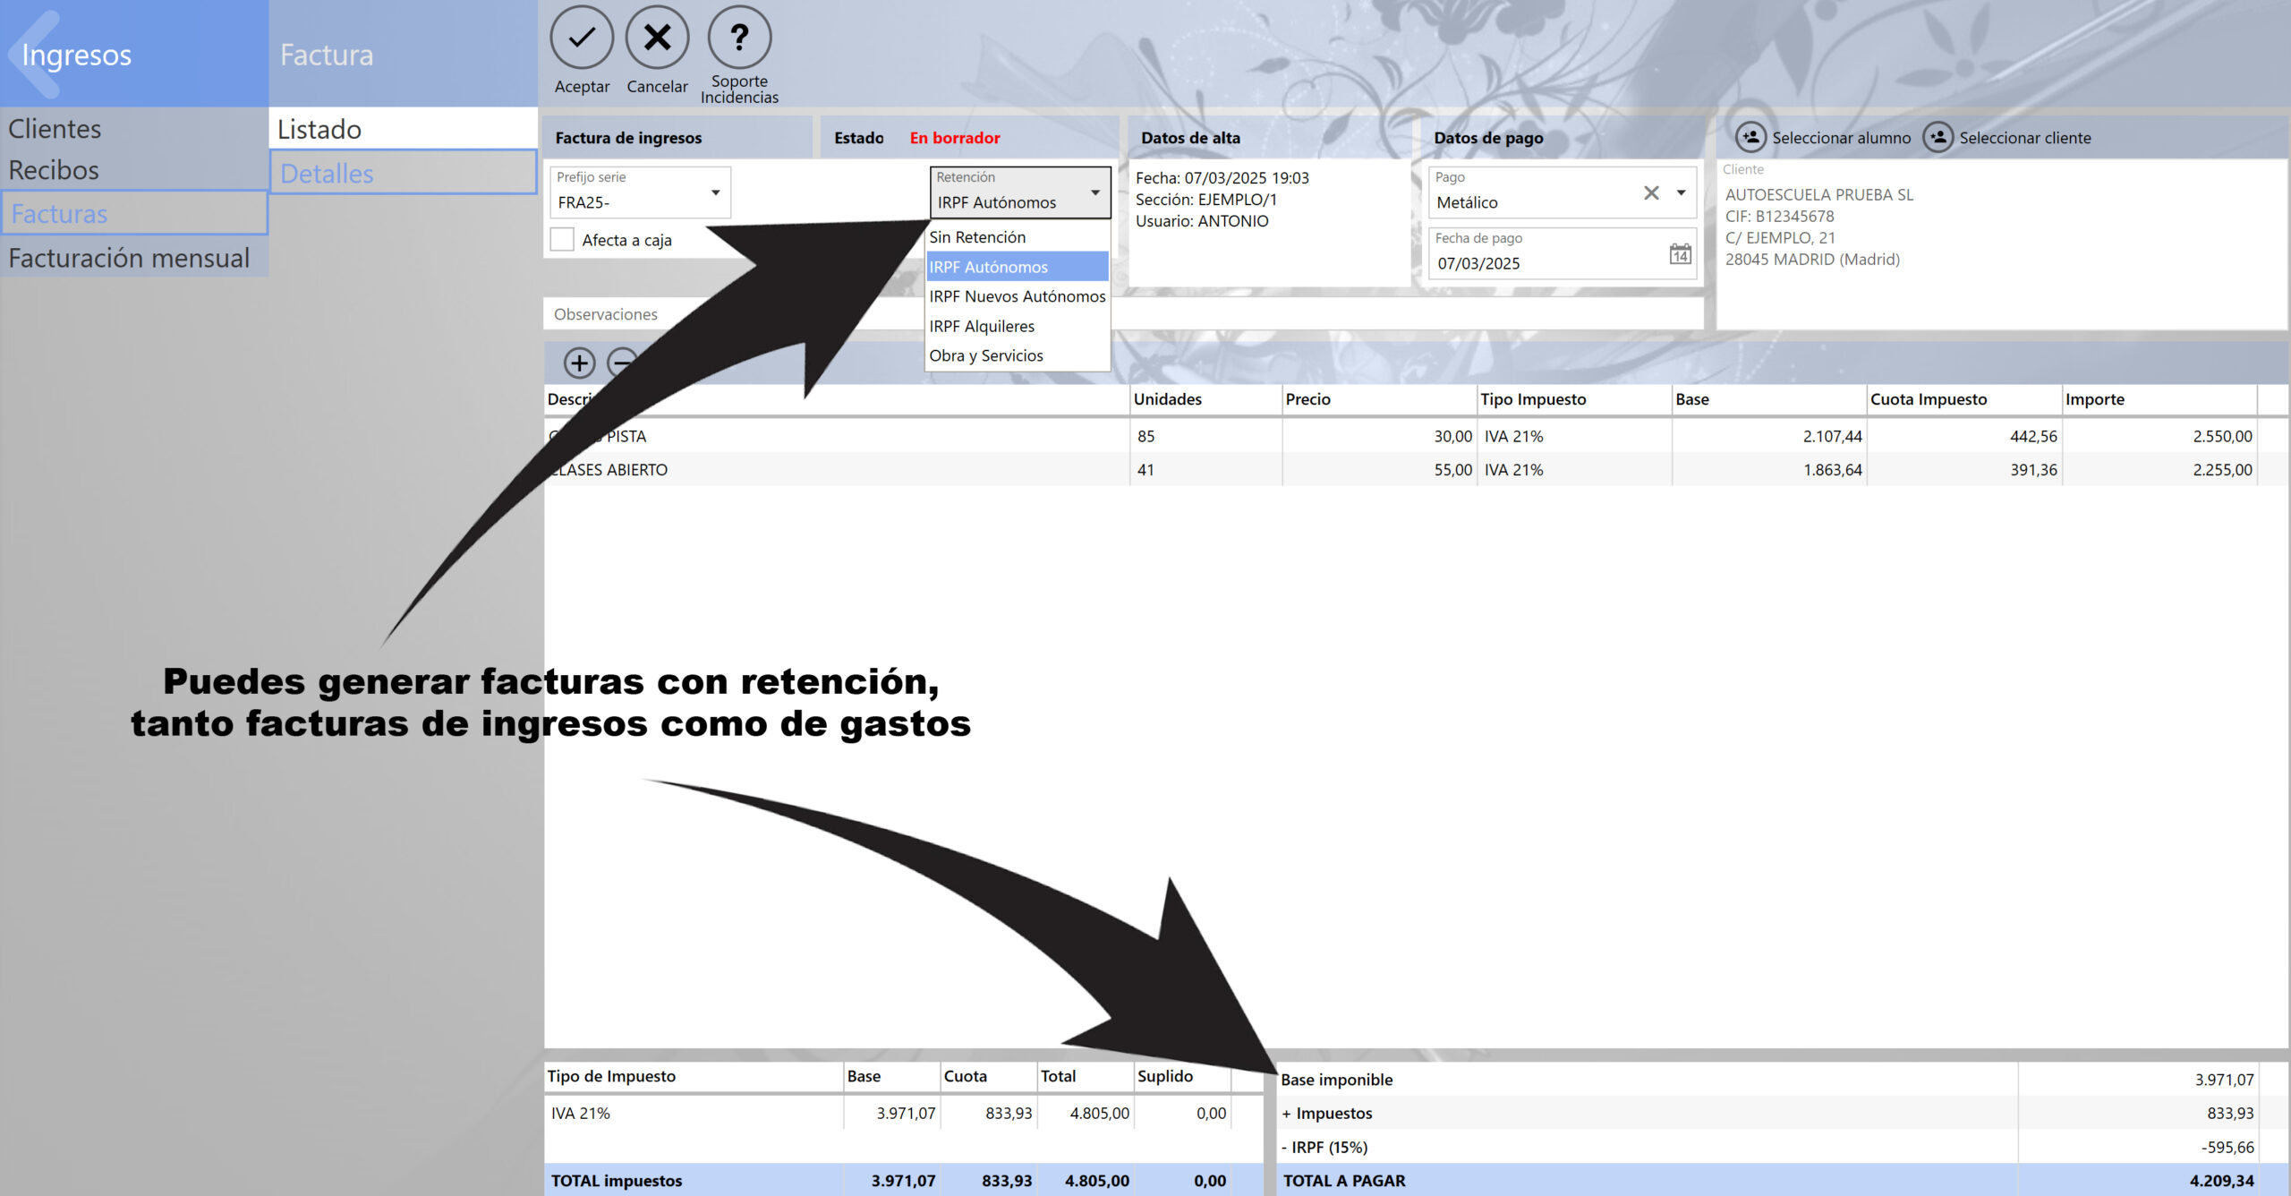The width and height of the screenshot is (2291, 1196).
Task: Expand the Prefijo serie dropdown
Action: (x=715, y=192)
